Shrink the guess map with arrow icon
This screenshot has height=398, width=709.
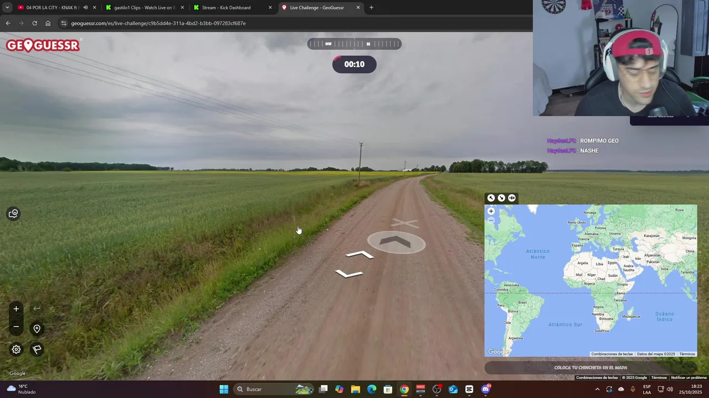(501, 198)
